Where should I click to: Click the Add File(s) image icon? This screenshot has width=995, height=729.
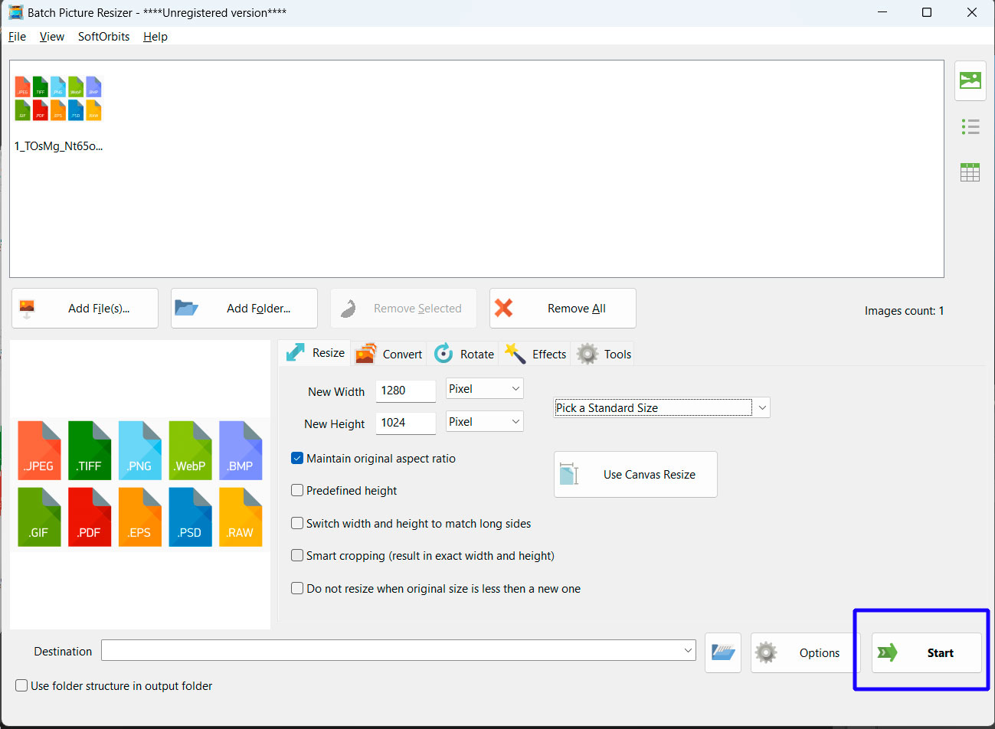pos(27,308)
